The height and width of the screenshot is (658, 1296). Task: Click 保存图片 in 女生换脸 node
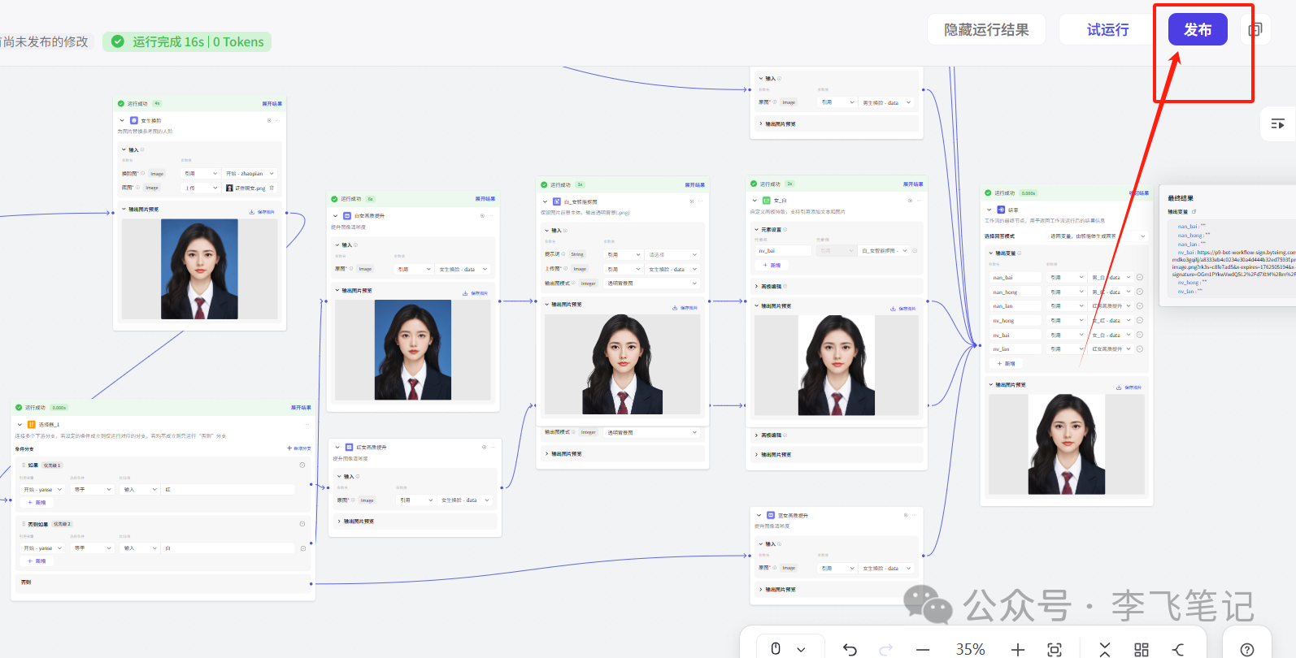(263, 212)
